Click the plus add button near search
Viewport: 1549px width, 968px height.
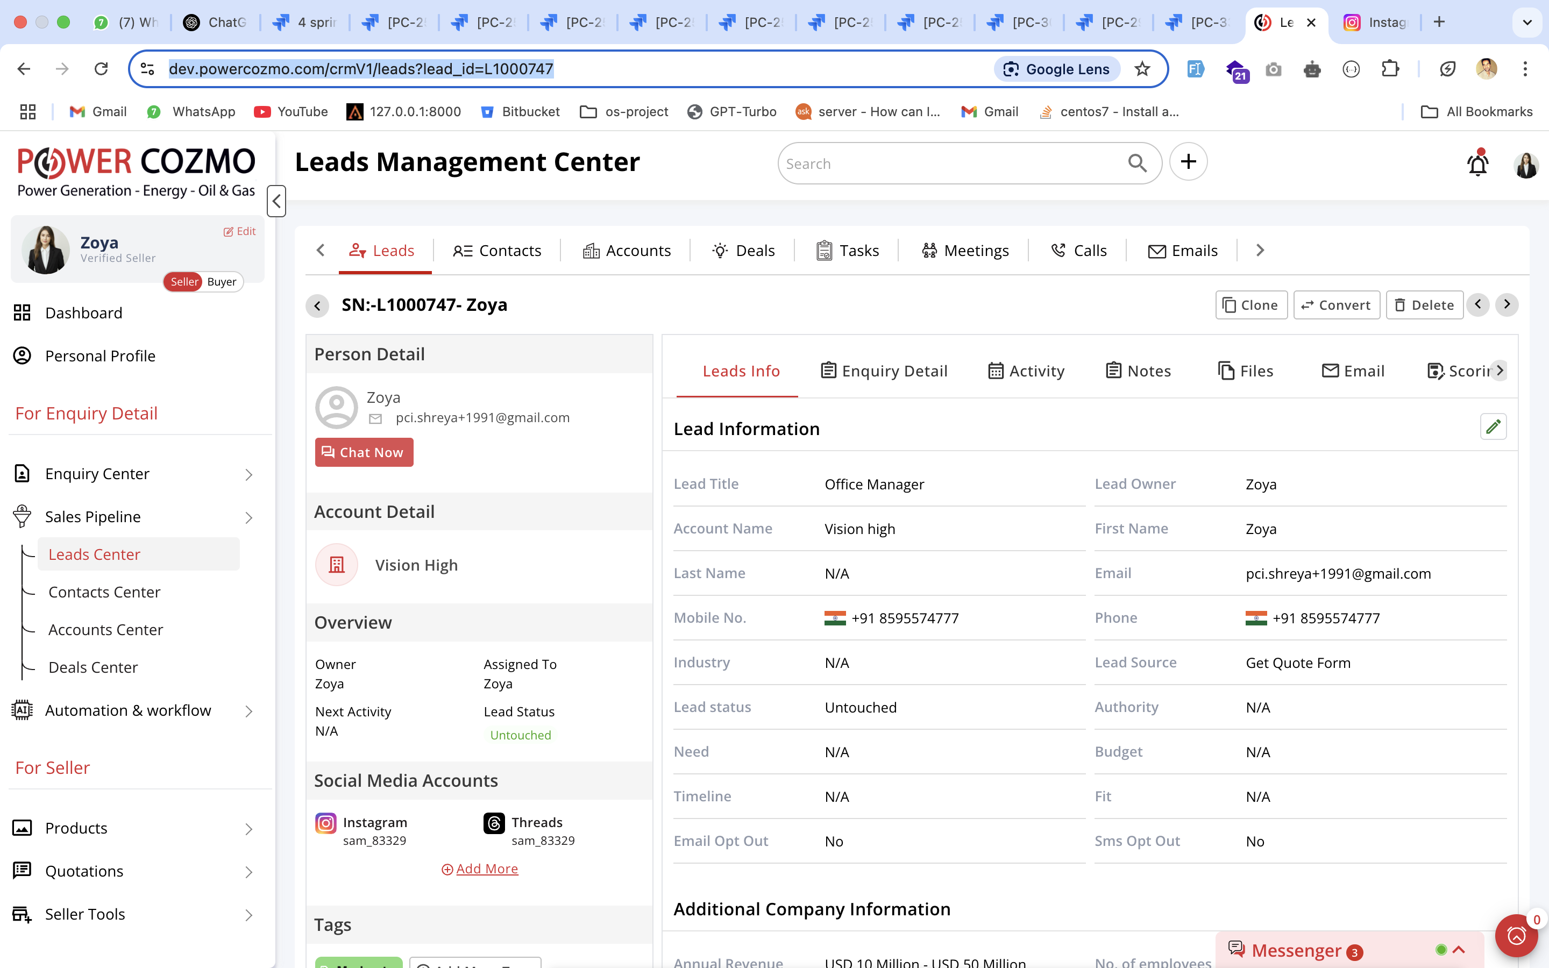(1188, 162)
